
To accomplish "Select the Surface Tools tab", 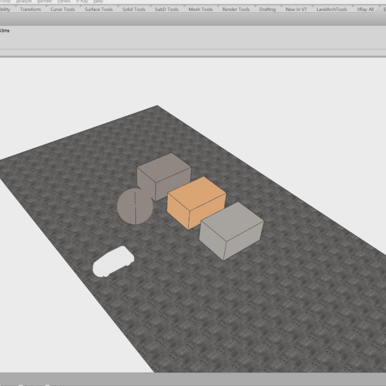I will coord(99,10).
